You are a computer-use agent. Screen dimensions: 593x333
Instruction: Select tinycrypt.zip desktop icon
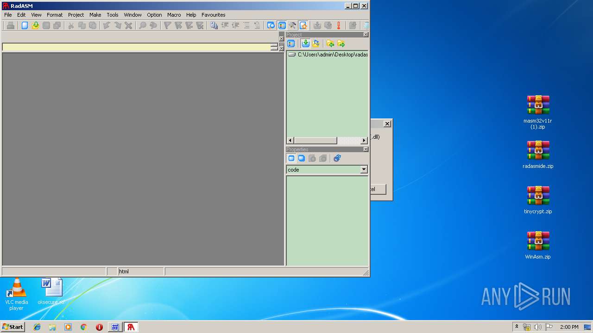(538, 200)
